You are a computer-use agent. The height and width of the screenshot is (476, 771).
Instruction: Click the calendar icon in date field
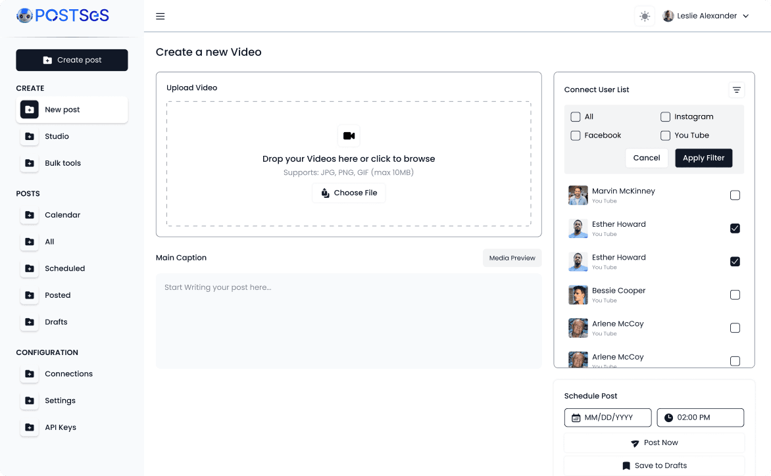[x=578, y=417]
